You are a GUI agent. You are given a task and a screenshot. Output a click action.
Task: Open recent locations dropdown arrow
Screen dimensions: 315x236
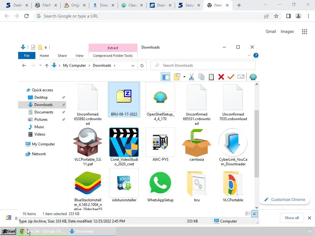[x=40, y=65]
